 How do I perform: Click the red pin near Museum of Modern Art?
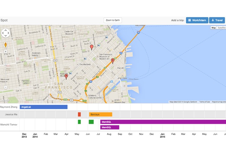point(113,61)
